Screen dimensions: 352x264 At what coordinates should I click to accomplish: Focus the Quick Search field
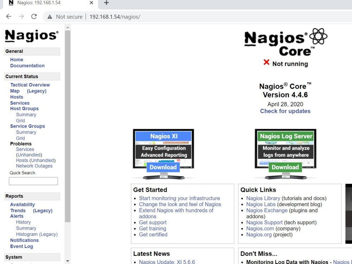click(x=33, y=181)
